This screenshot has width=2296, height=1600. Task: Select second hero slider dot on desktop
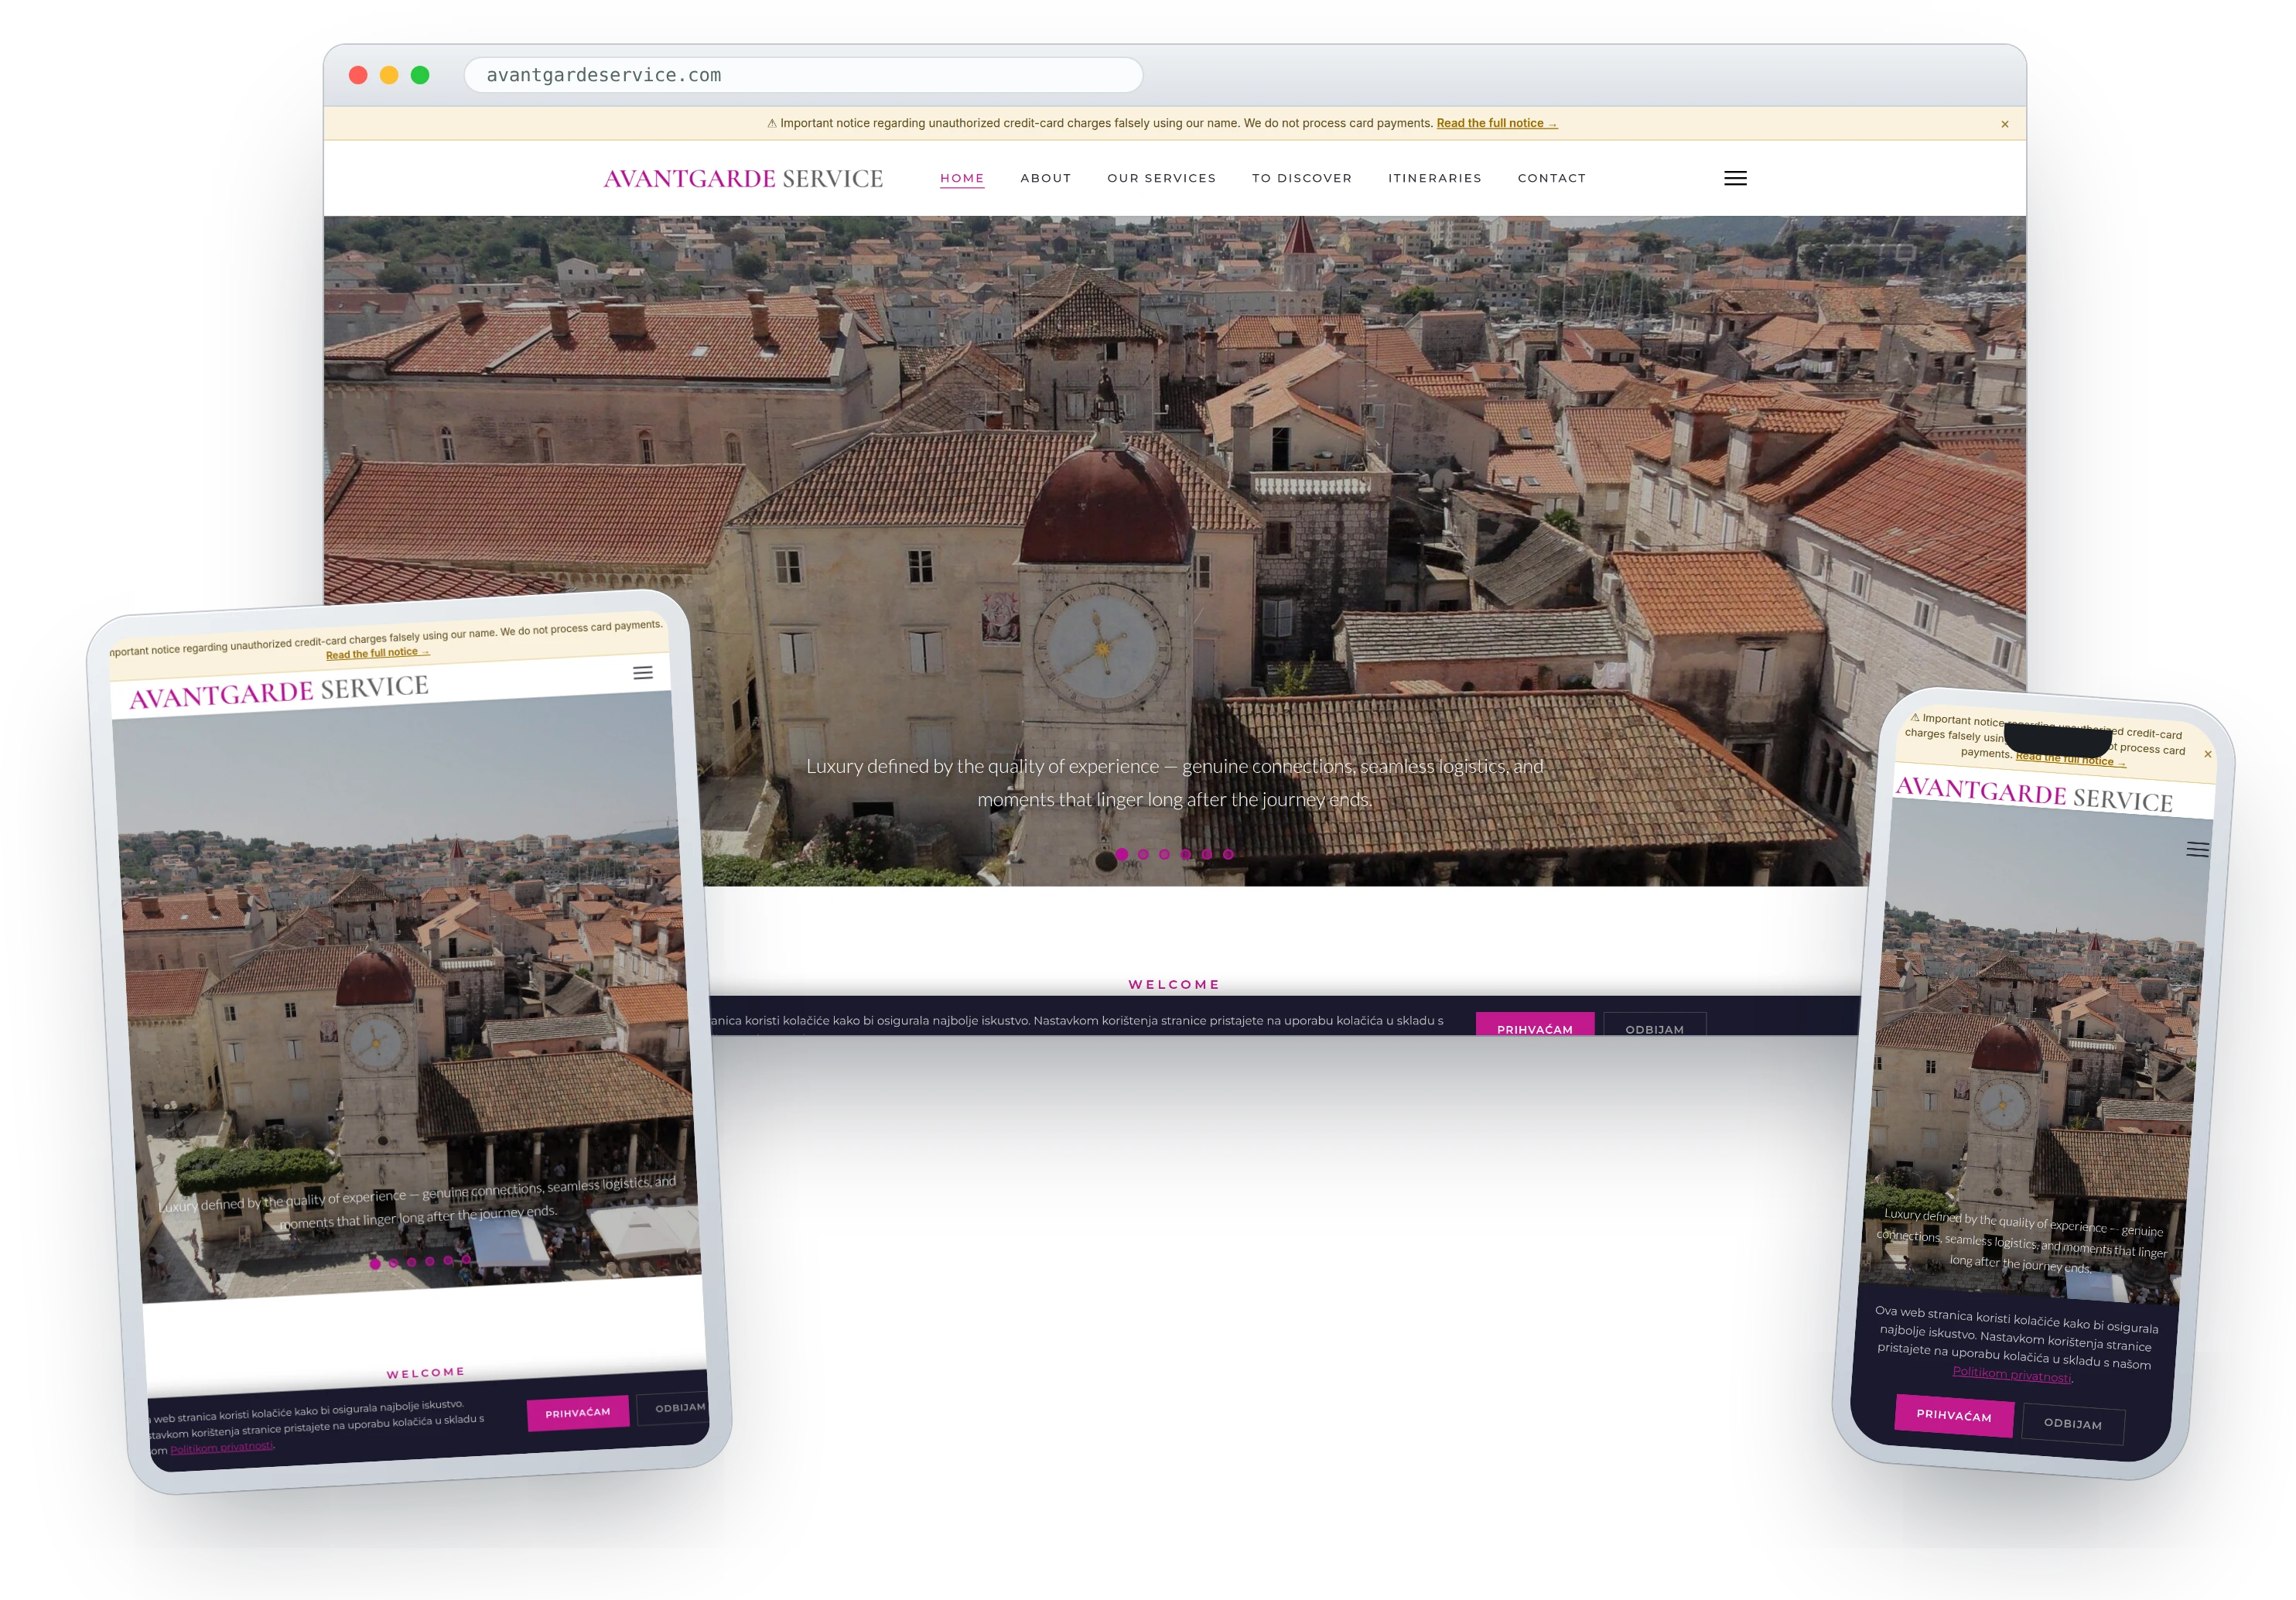click(x=1143, y=854)
